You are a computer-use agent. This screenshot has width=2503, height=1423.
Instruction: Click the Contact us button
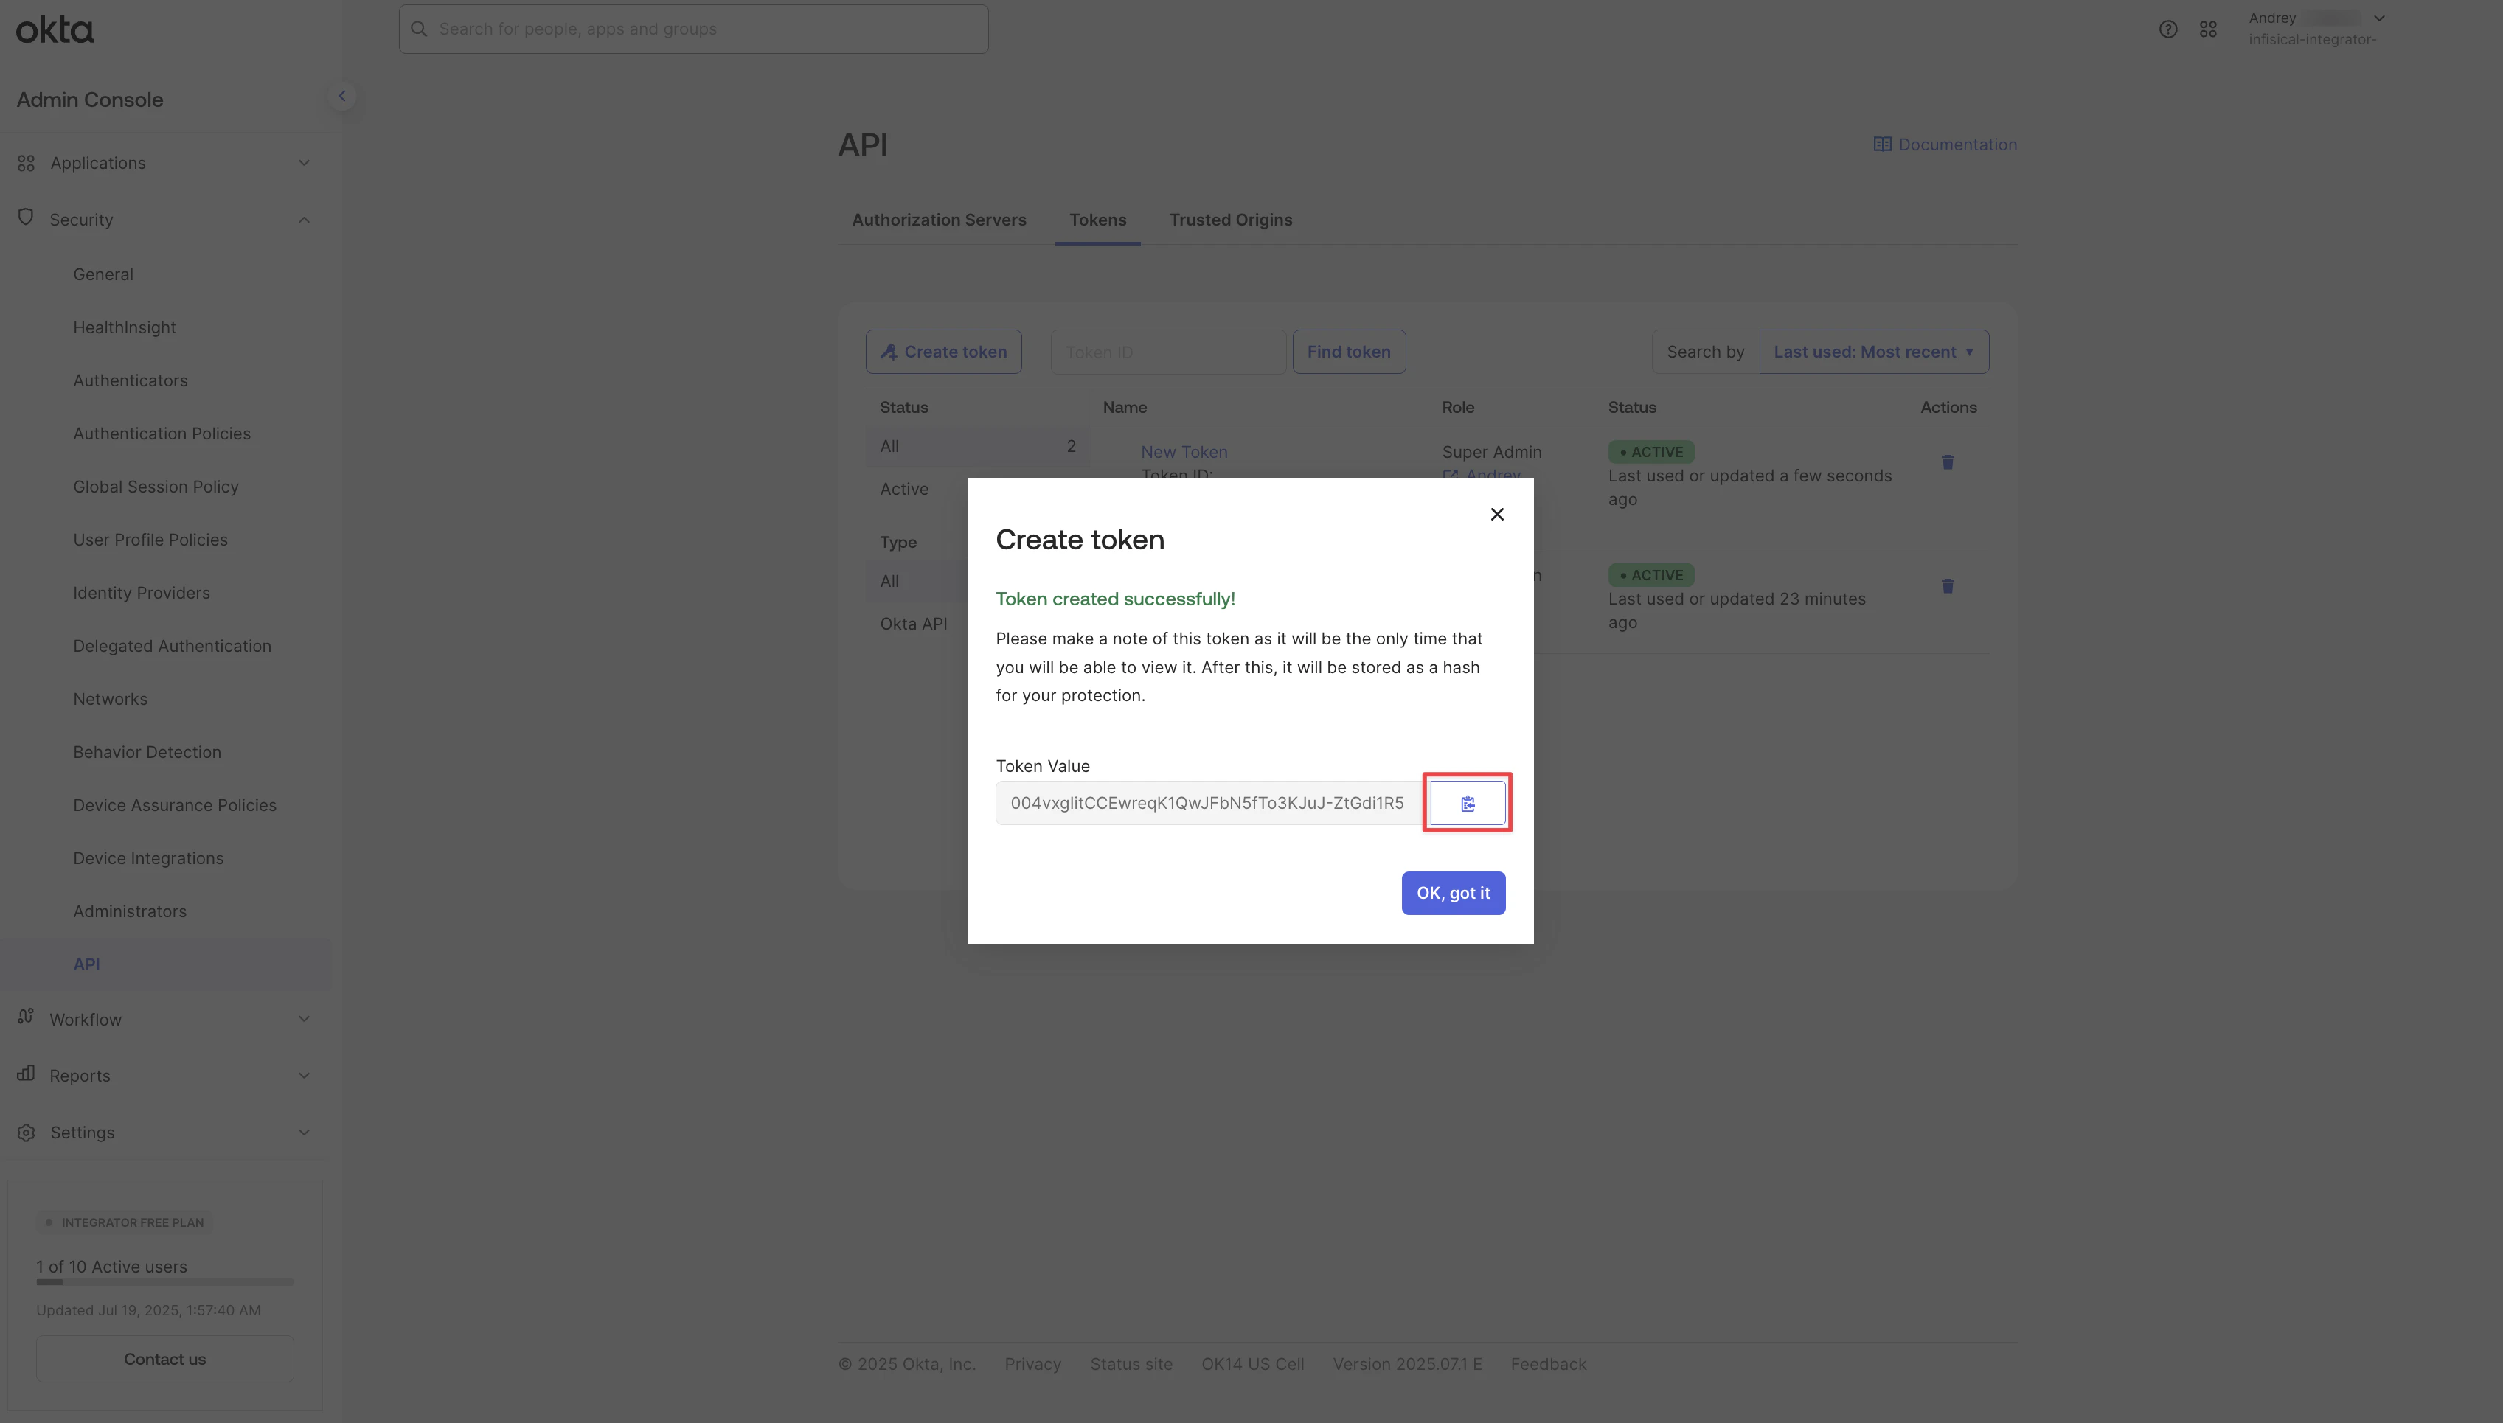165,1359
